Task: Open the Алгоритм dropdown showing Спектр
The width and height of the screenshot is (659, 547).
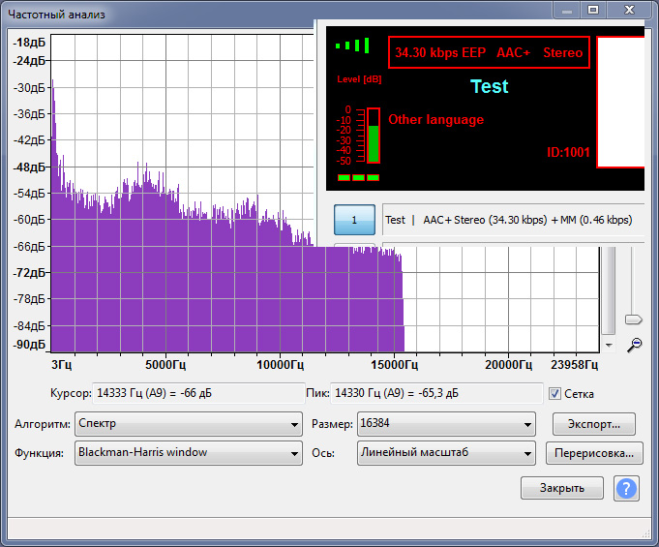Action: tap(189, 424)
